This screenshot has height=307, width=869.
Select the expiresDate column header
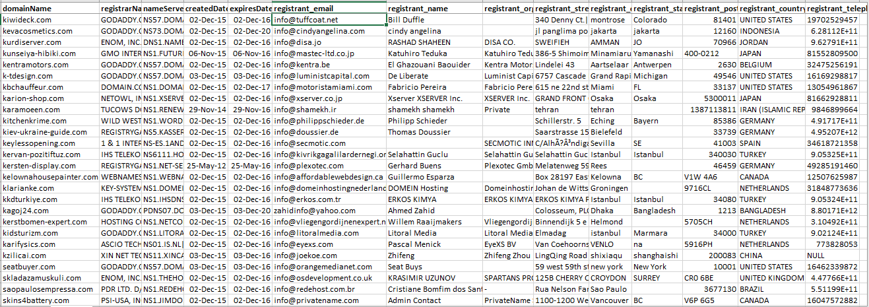(250, 9)
